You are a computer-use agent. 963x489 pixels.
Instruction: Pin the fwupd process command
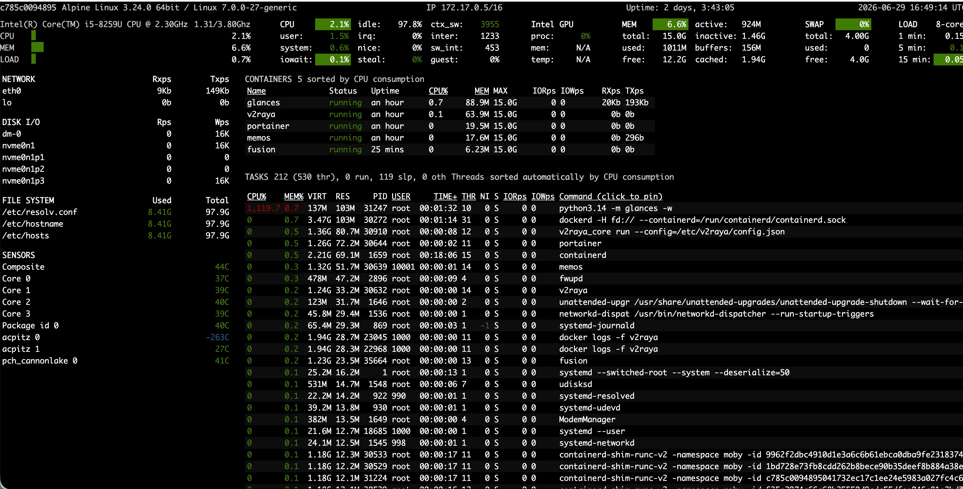click(x=571, y=279)
